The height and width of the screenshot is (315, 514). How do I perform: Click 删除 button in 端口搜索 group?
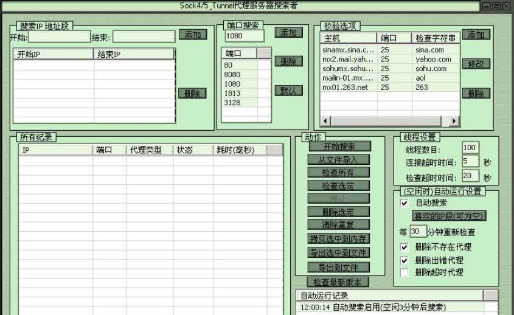288,61
